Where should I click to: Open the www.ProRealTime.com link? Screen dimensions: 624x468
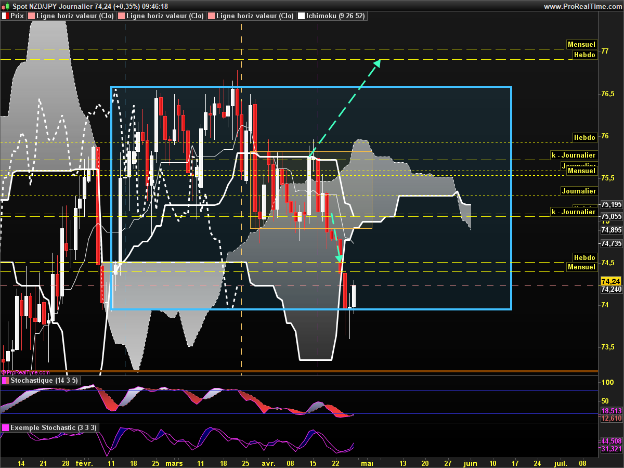point(583,6)
